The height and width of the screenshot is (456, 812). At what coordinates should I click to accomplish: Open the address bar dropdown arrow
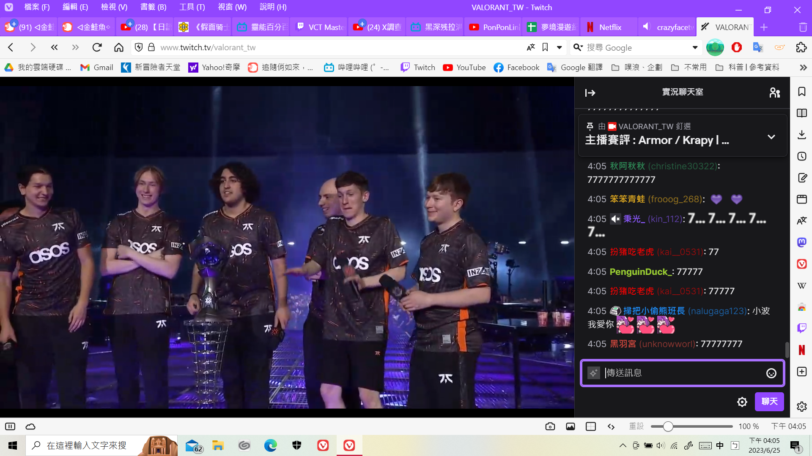(x=559, y=47)
